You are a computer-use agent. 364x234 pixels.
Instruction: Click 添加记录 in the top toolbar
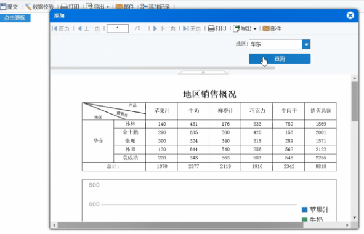tap(155, 7)
